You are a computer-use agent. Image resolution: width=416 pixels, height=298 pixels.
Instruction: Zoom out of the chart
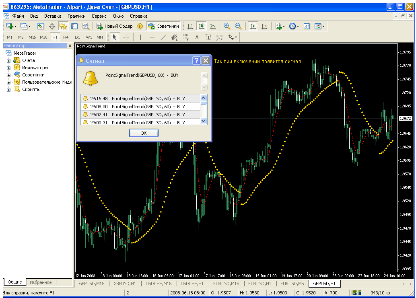238,26
